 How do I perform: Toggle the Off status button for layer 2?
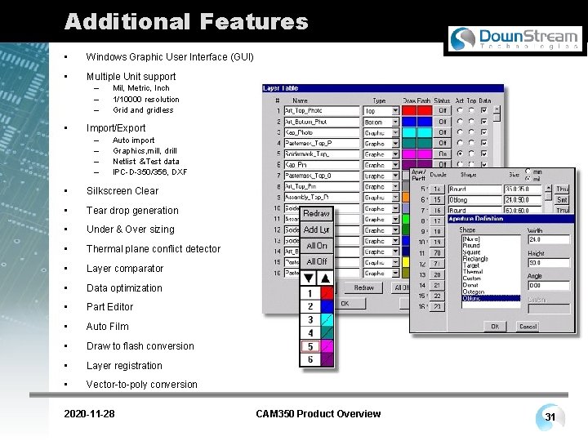(443, 122)
